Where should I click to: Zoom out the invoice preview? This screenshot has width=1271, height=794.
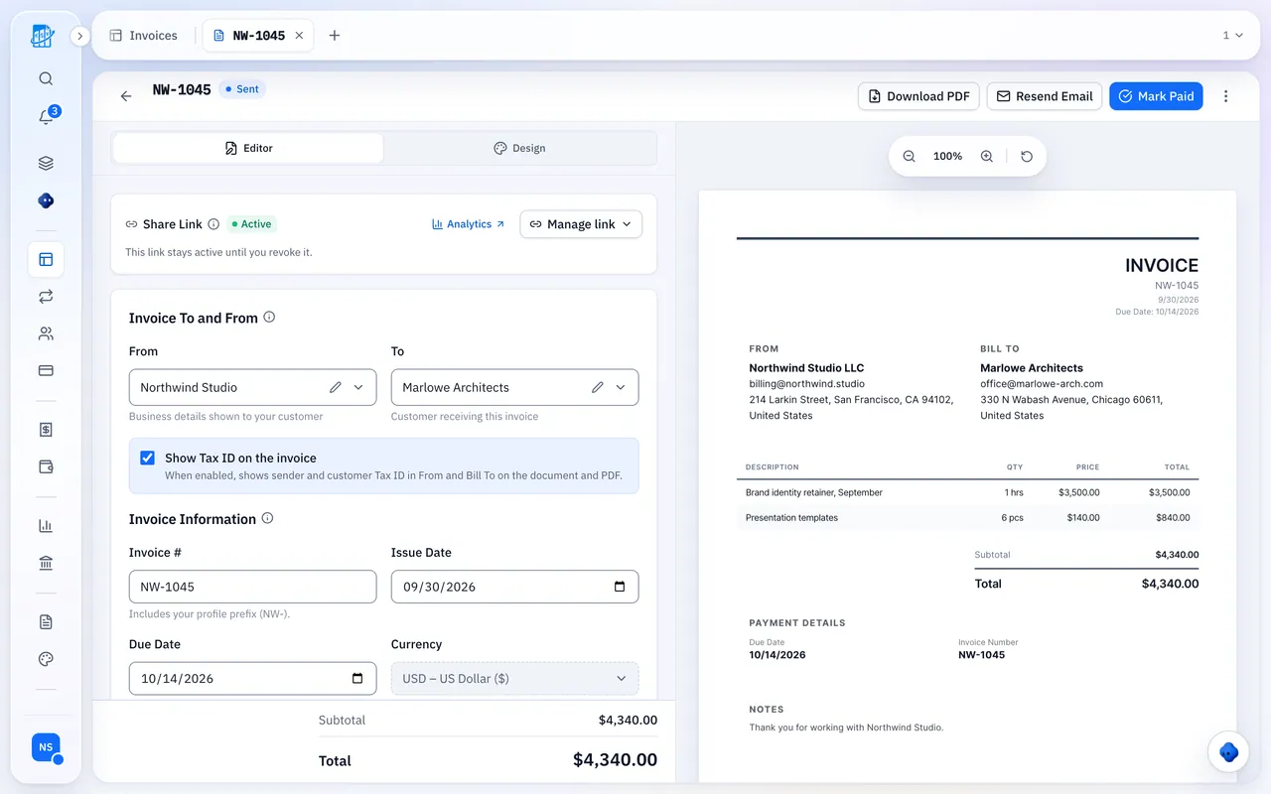click(x=910, y=156)
